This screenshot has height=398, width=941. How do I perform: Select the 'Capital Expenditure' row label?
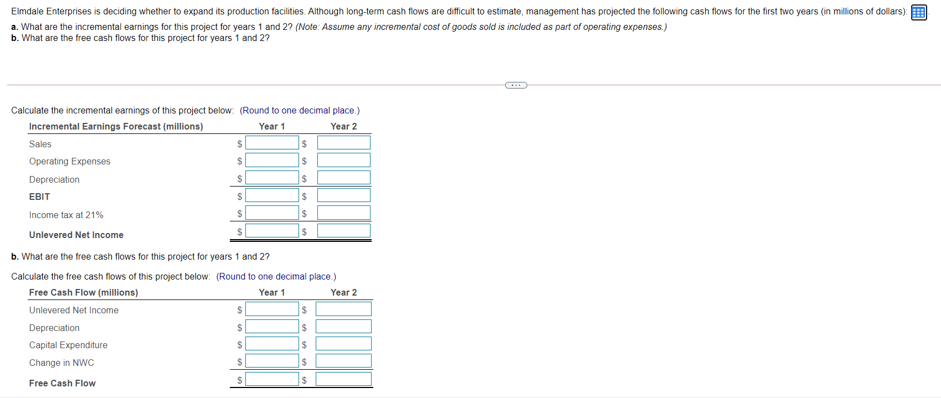(69, 345)
